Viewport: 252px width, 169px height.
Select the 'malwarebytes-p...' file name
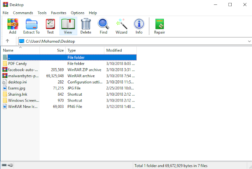23,76
